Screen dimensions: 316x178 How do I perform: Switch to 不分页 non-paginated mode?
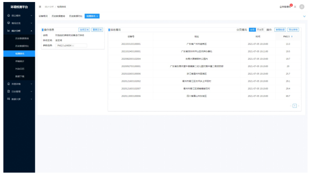(260, 30)
